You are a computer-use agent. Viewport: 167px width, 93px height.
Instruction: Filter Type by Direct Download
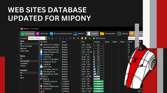click(x=26, y=46)
